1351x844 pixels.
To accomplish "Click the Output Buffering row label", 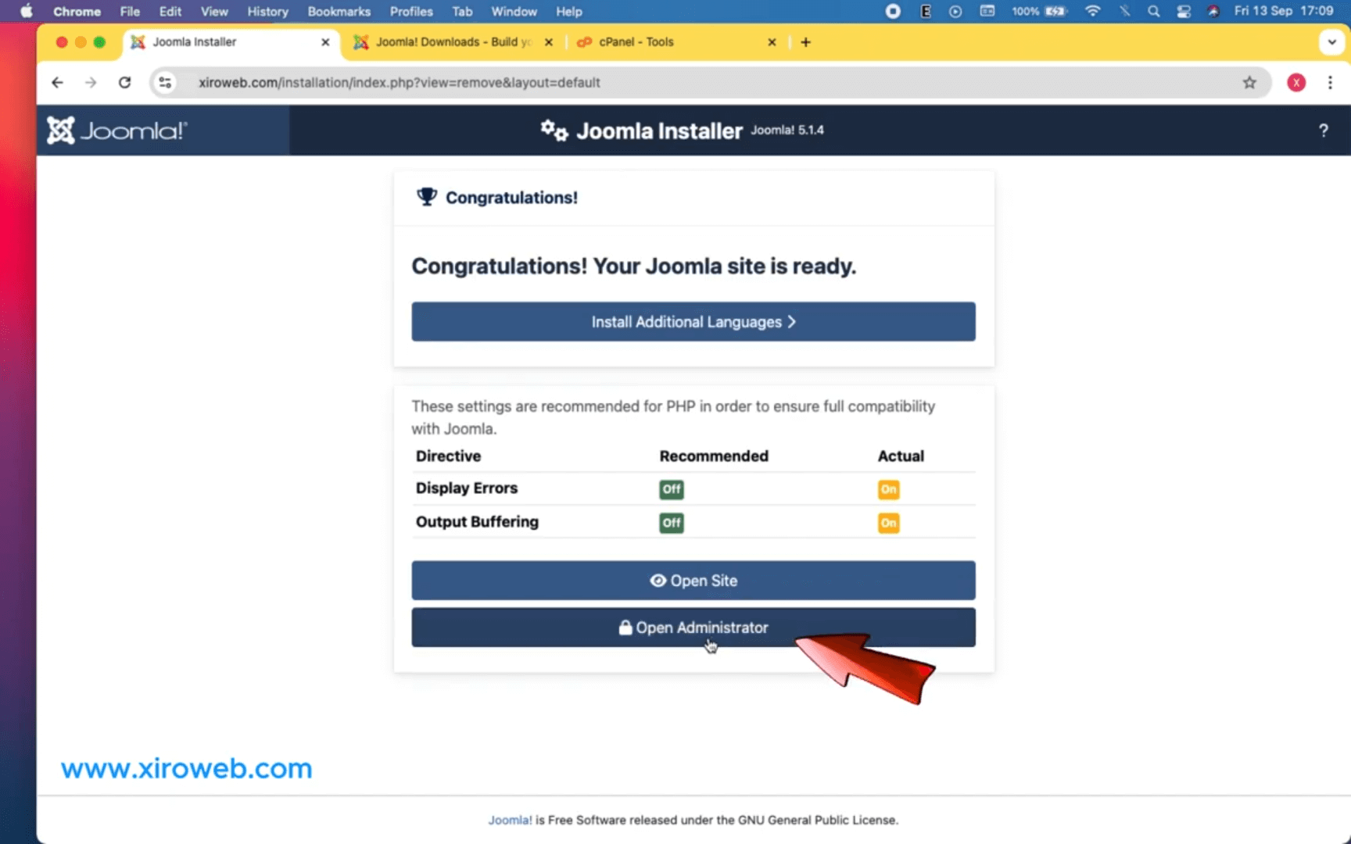I will click(477, 521).
